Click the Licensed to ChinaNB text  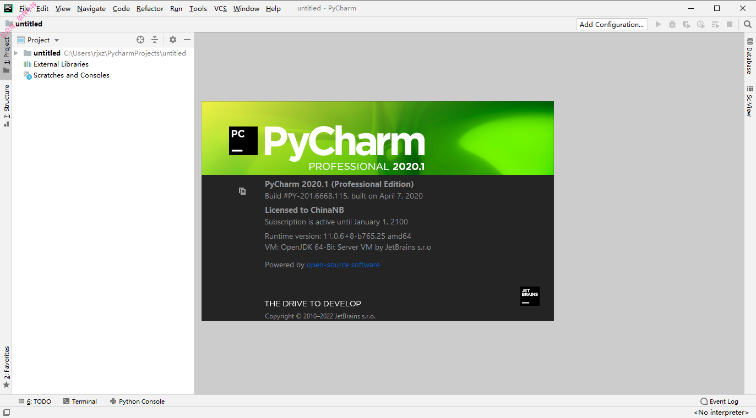click(x=304, y=210)
